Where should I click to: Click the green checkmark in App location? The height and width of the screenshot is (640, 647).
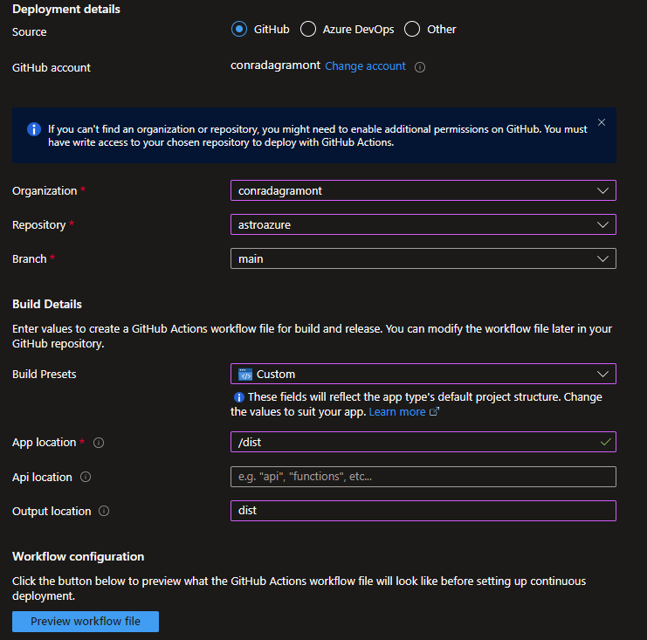[x=605, y=442]
